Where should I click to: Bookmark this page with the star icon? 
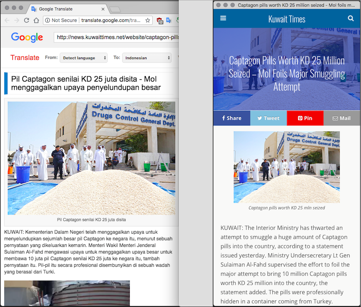coord(148,20)
